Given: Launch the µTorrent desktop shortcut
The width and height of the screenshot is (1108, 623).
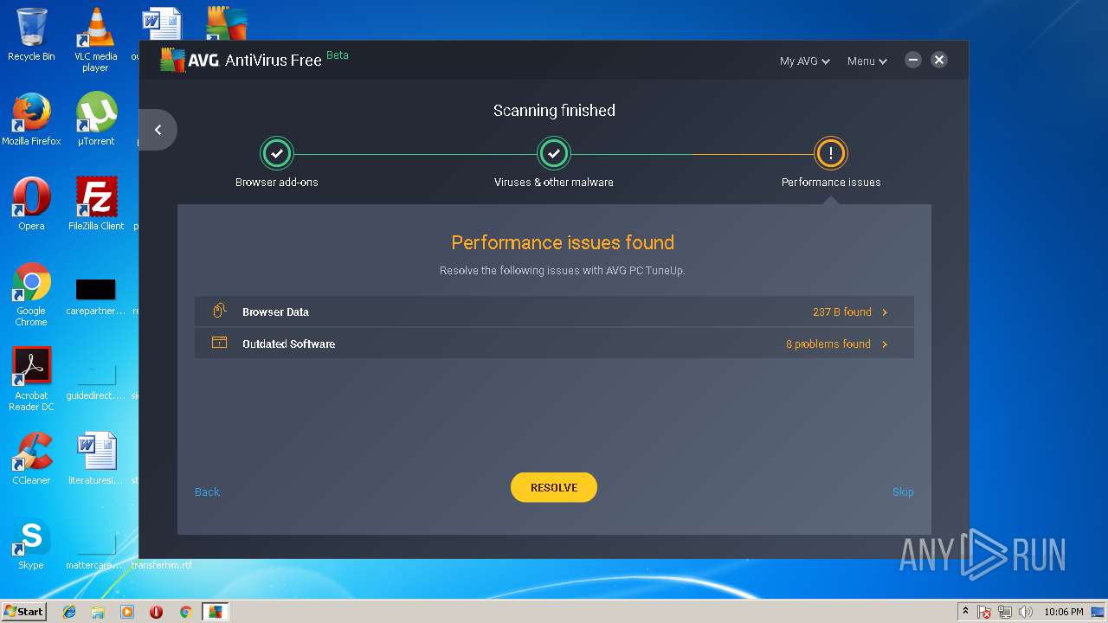Looking at the screenshot, I should [95, 119].
